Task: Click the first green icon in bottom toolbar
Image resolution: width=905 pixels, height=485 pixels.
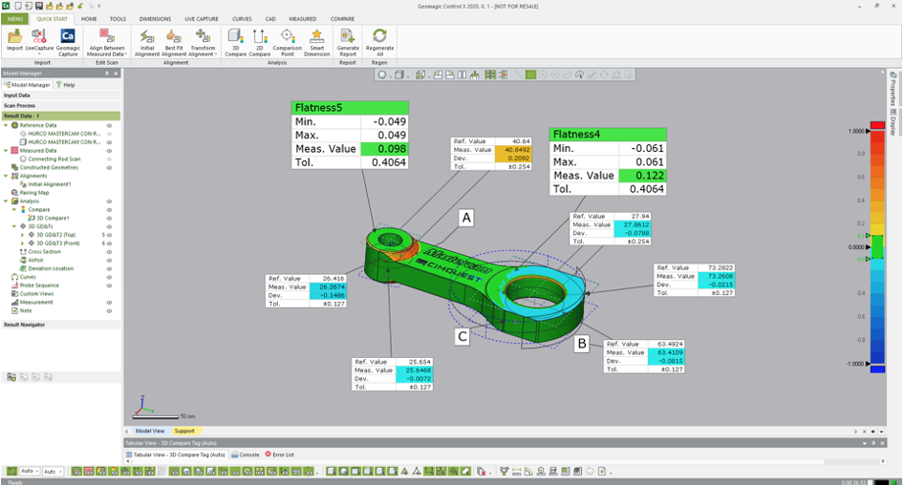Action: tap(11, 472)
